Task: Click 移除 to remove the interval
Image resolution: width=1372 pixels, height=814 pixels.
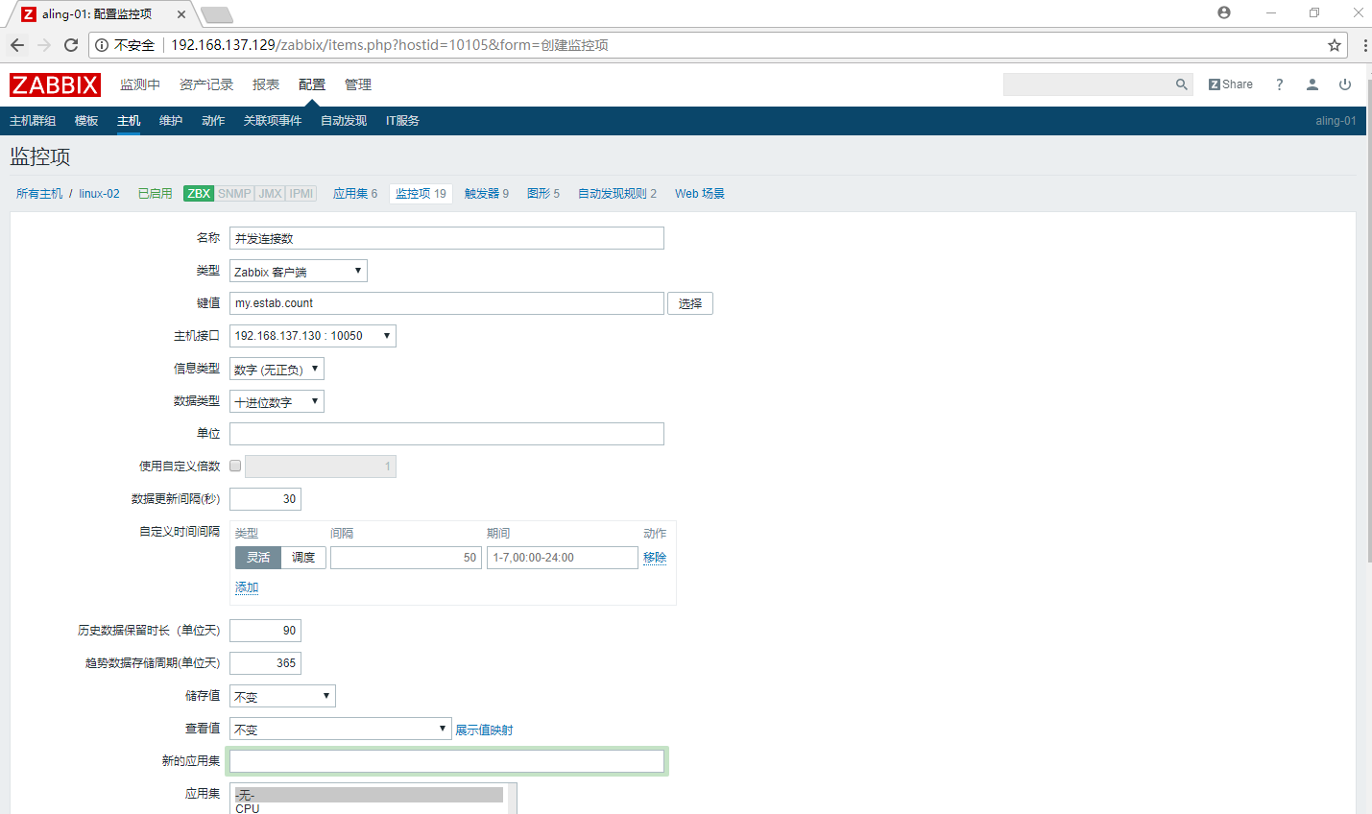Action: 655,558
